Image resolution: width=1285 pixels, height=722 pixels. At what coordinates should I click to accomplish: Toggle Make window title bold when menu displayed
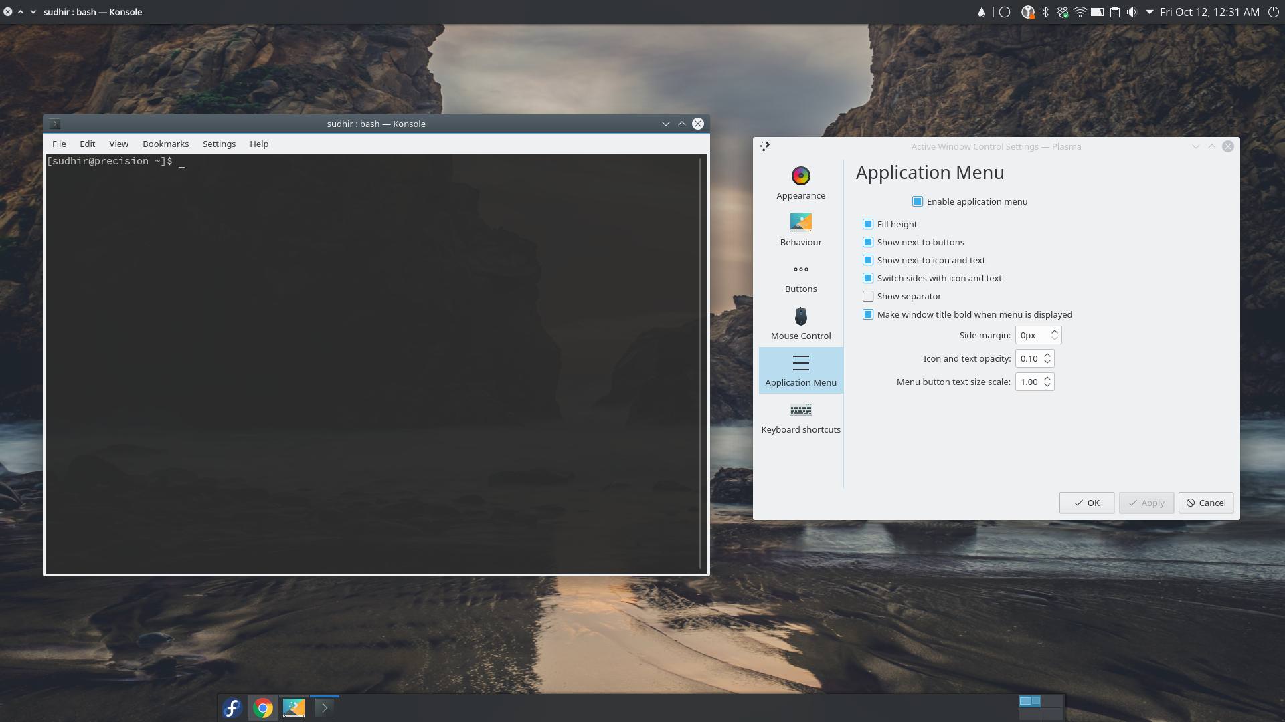click(x=868, y=314)
